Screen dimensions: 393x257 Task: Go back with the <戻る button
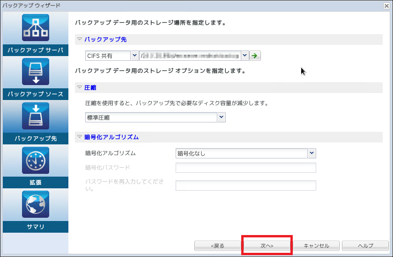point(217,246)
